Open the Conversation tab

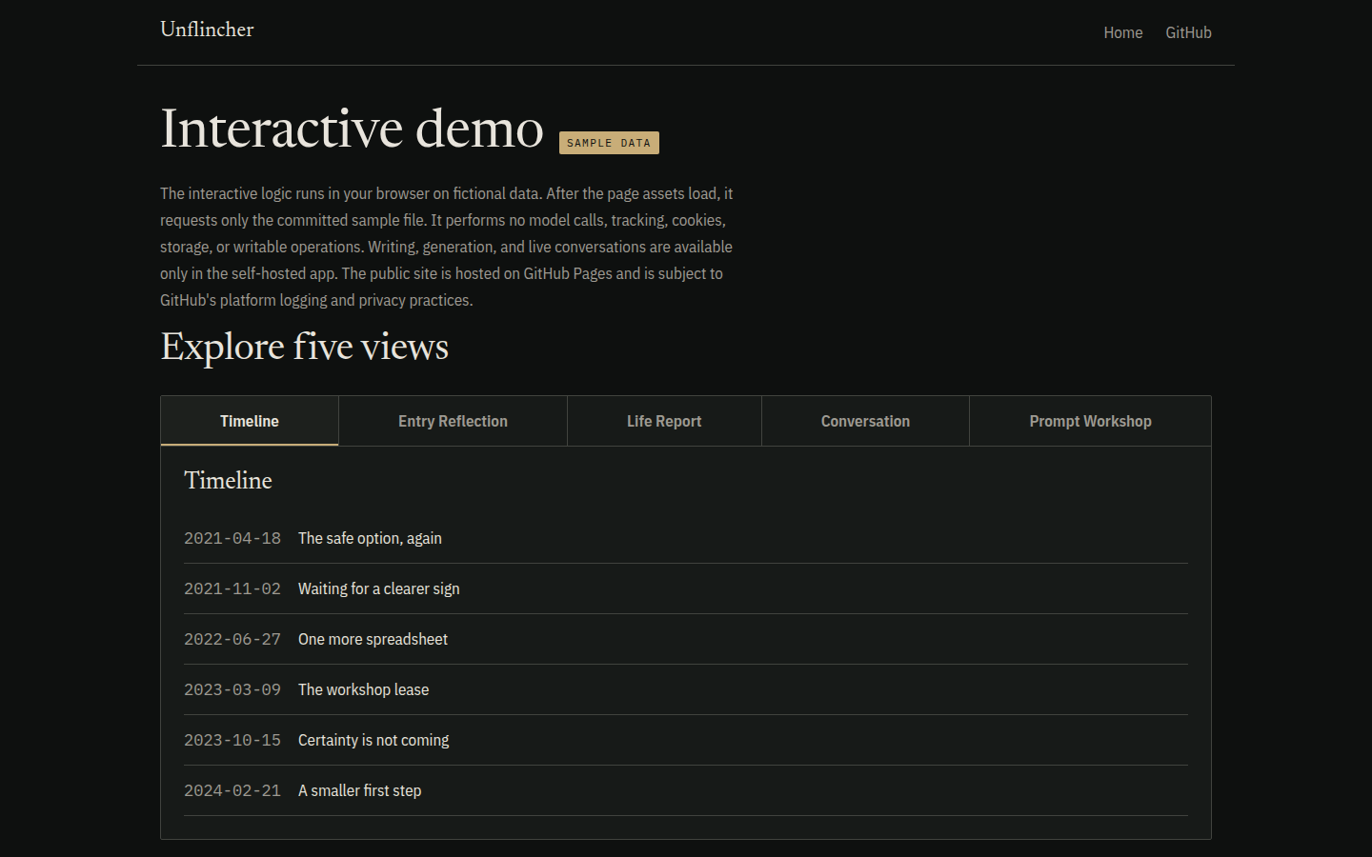[x=865, y=421]
